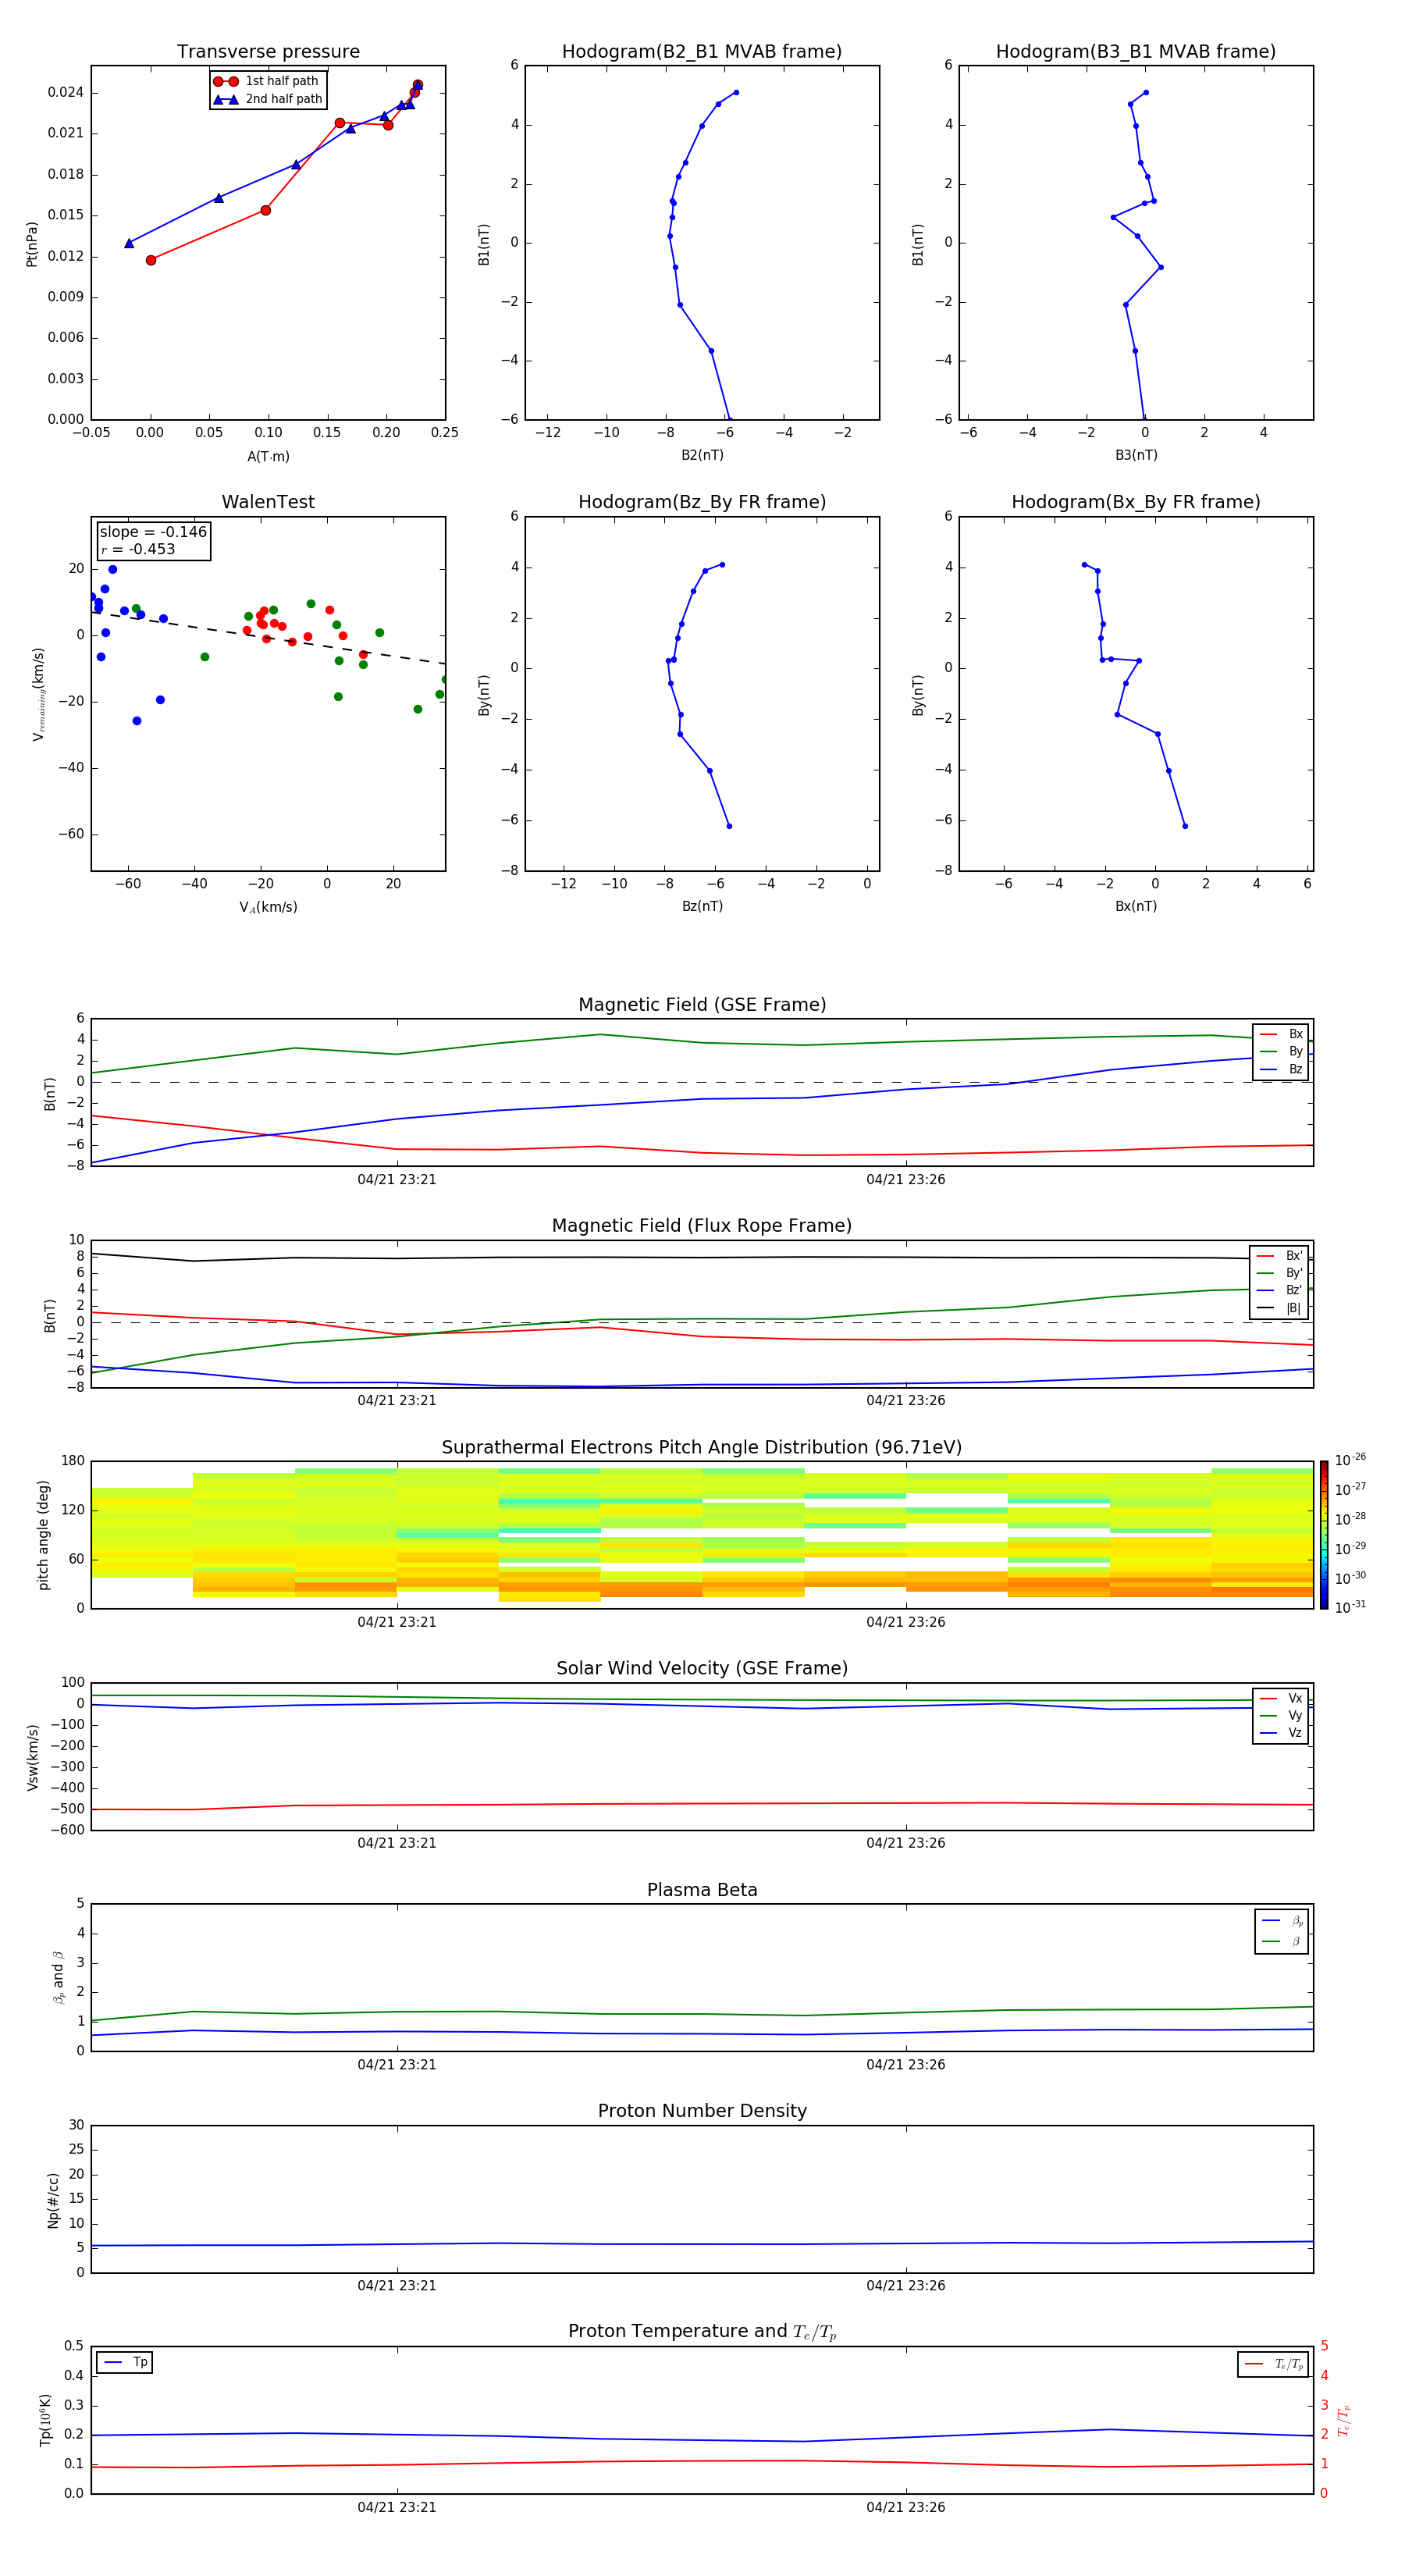Click the 'Magnetic Field (Flux Rope Frame)' title
1405x2576 pixels.
(x=702, y=1226)
